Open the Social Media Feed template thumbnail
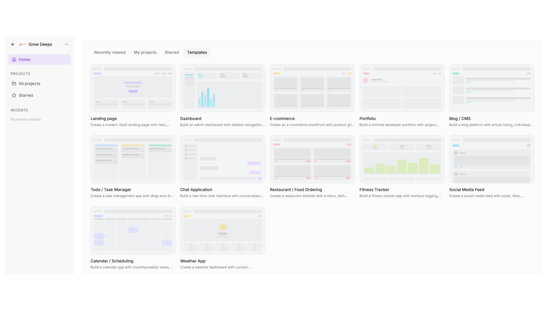The width and height of the screenshot is (553, 311). click(492, 159)
